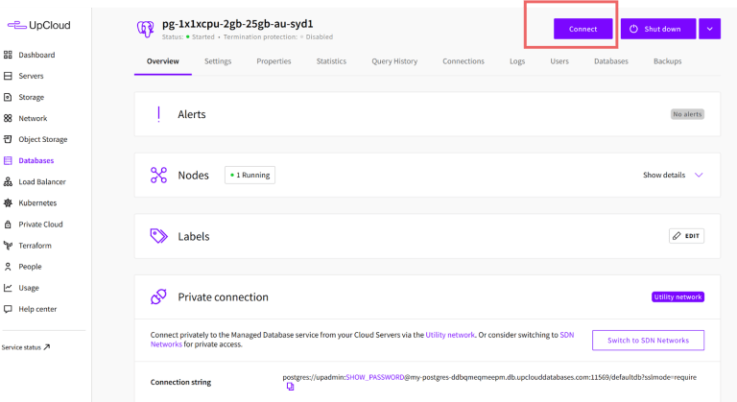
Task: Click Switch to SDN Networks button
Action: (648, 340)
